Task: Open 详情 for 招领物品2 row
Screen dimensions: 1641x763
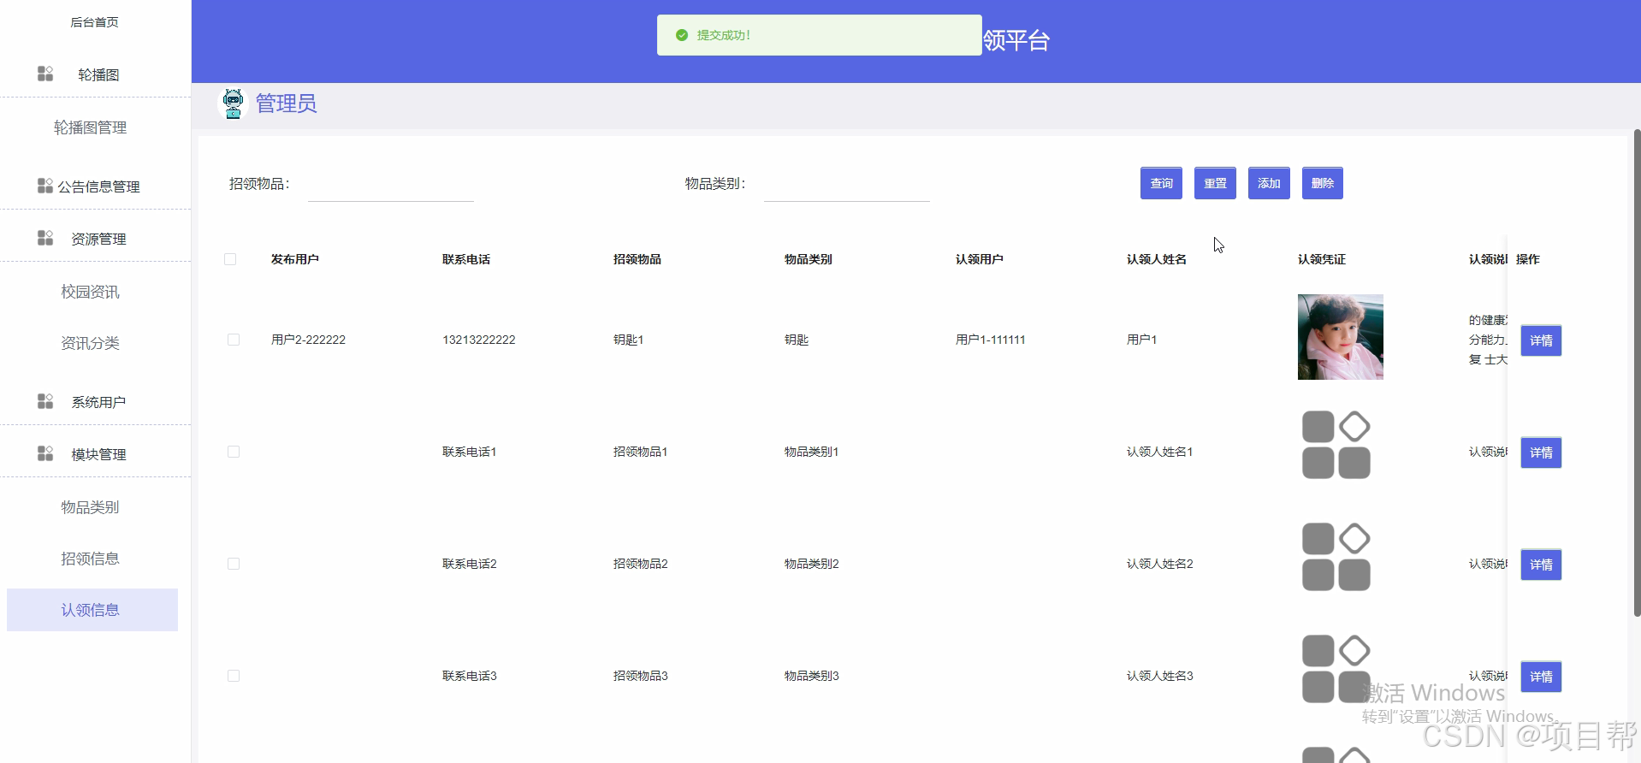Action: click(x=1541, y=565)
